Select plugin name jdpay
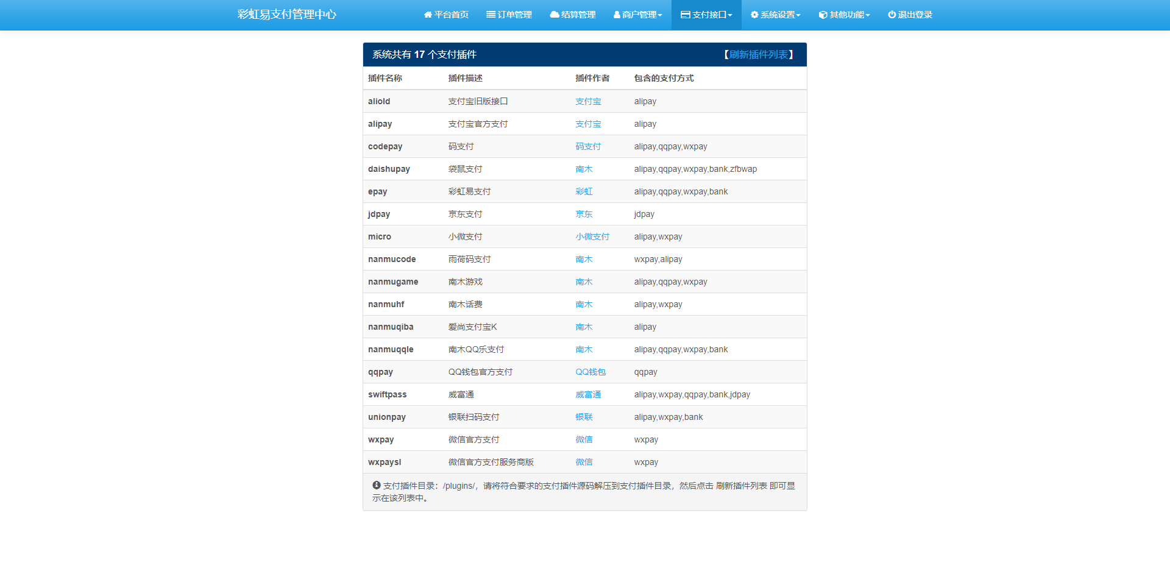 click(x=379, y=215)
